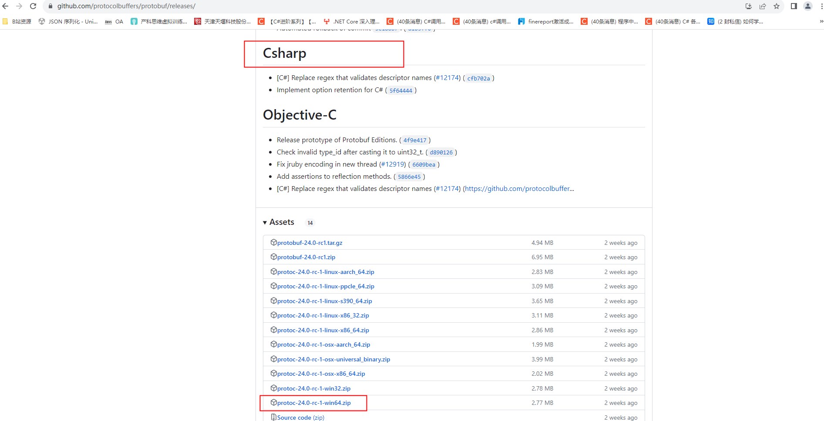The height and width of the screenshot is (421, 824).
Task: Open commit 4f9e417 link
Action: click(415, 140)
